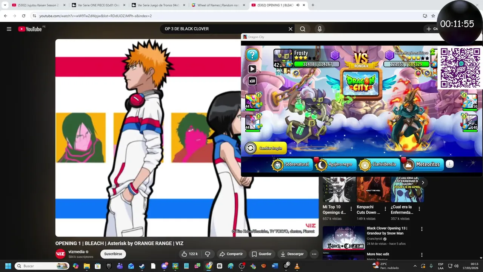Open the YouTube hamburger guide menu
Screen dimensions: 483x272
[9, 29]
